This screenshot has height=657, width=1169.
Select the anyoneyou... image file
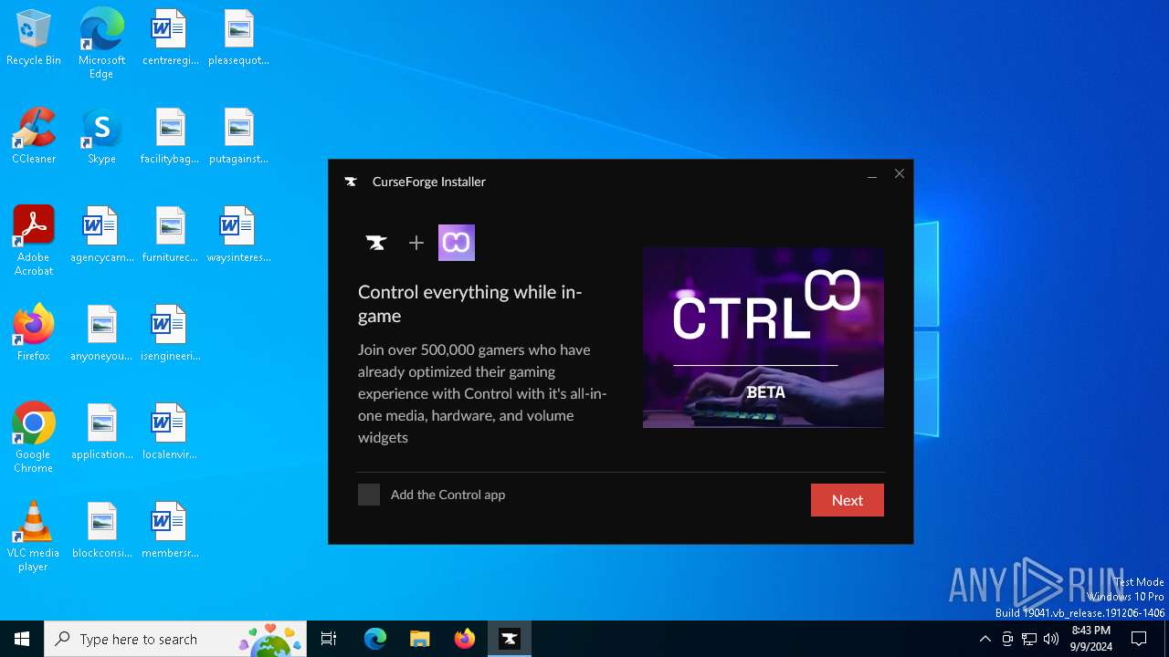(101, 334)
